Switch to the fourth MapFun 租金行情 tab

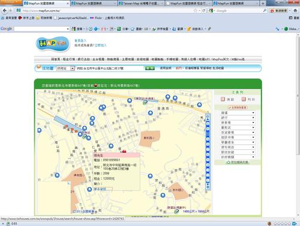coord(188,4)
